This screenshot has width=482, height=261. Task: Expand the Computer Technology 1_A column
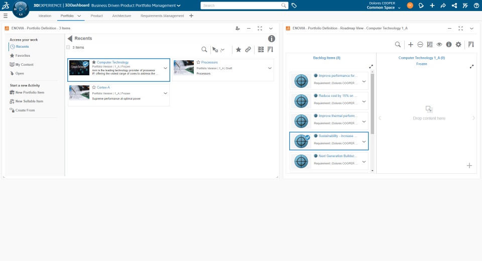(x=471, y=67)
